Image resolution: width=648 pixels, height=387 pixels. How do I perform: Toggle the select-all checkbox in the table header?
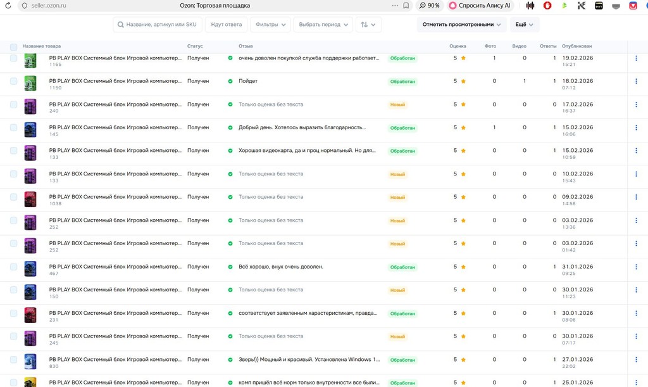(14, 47)
